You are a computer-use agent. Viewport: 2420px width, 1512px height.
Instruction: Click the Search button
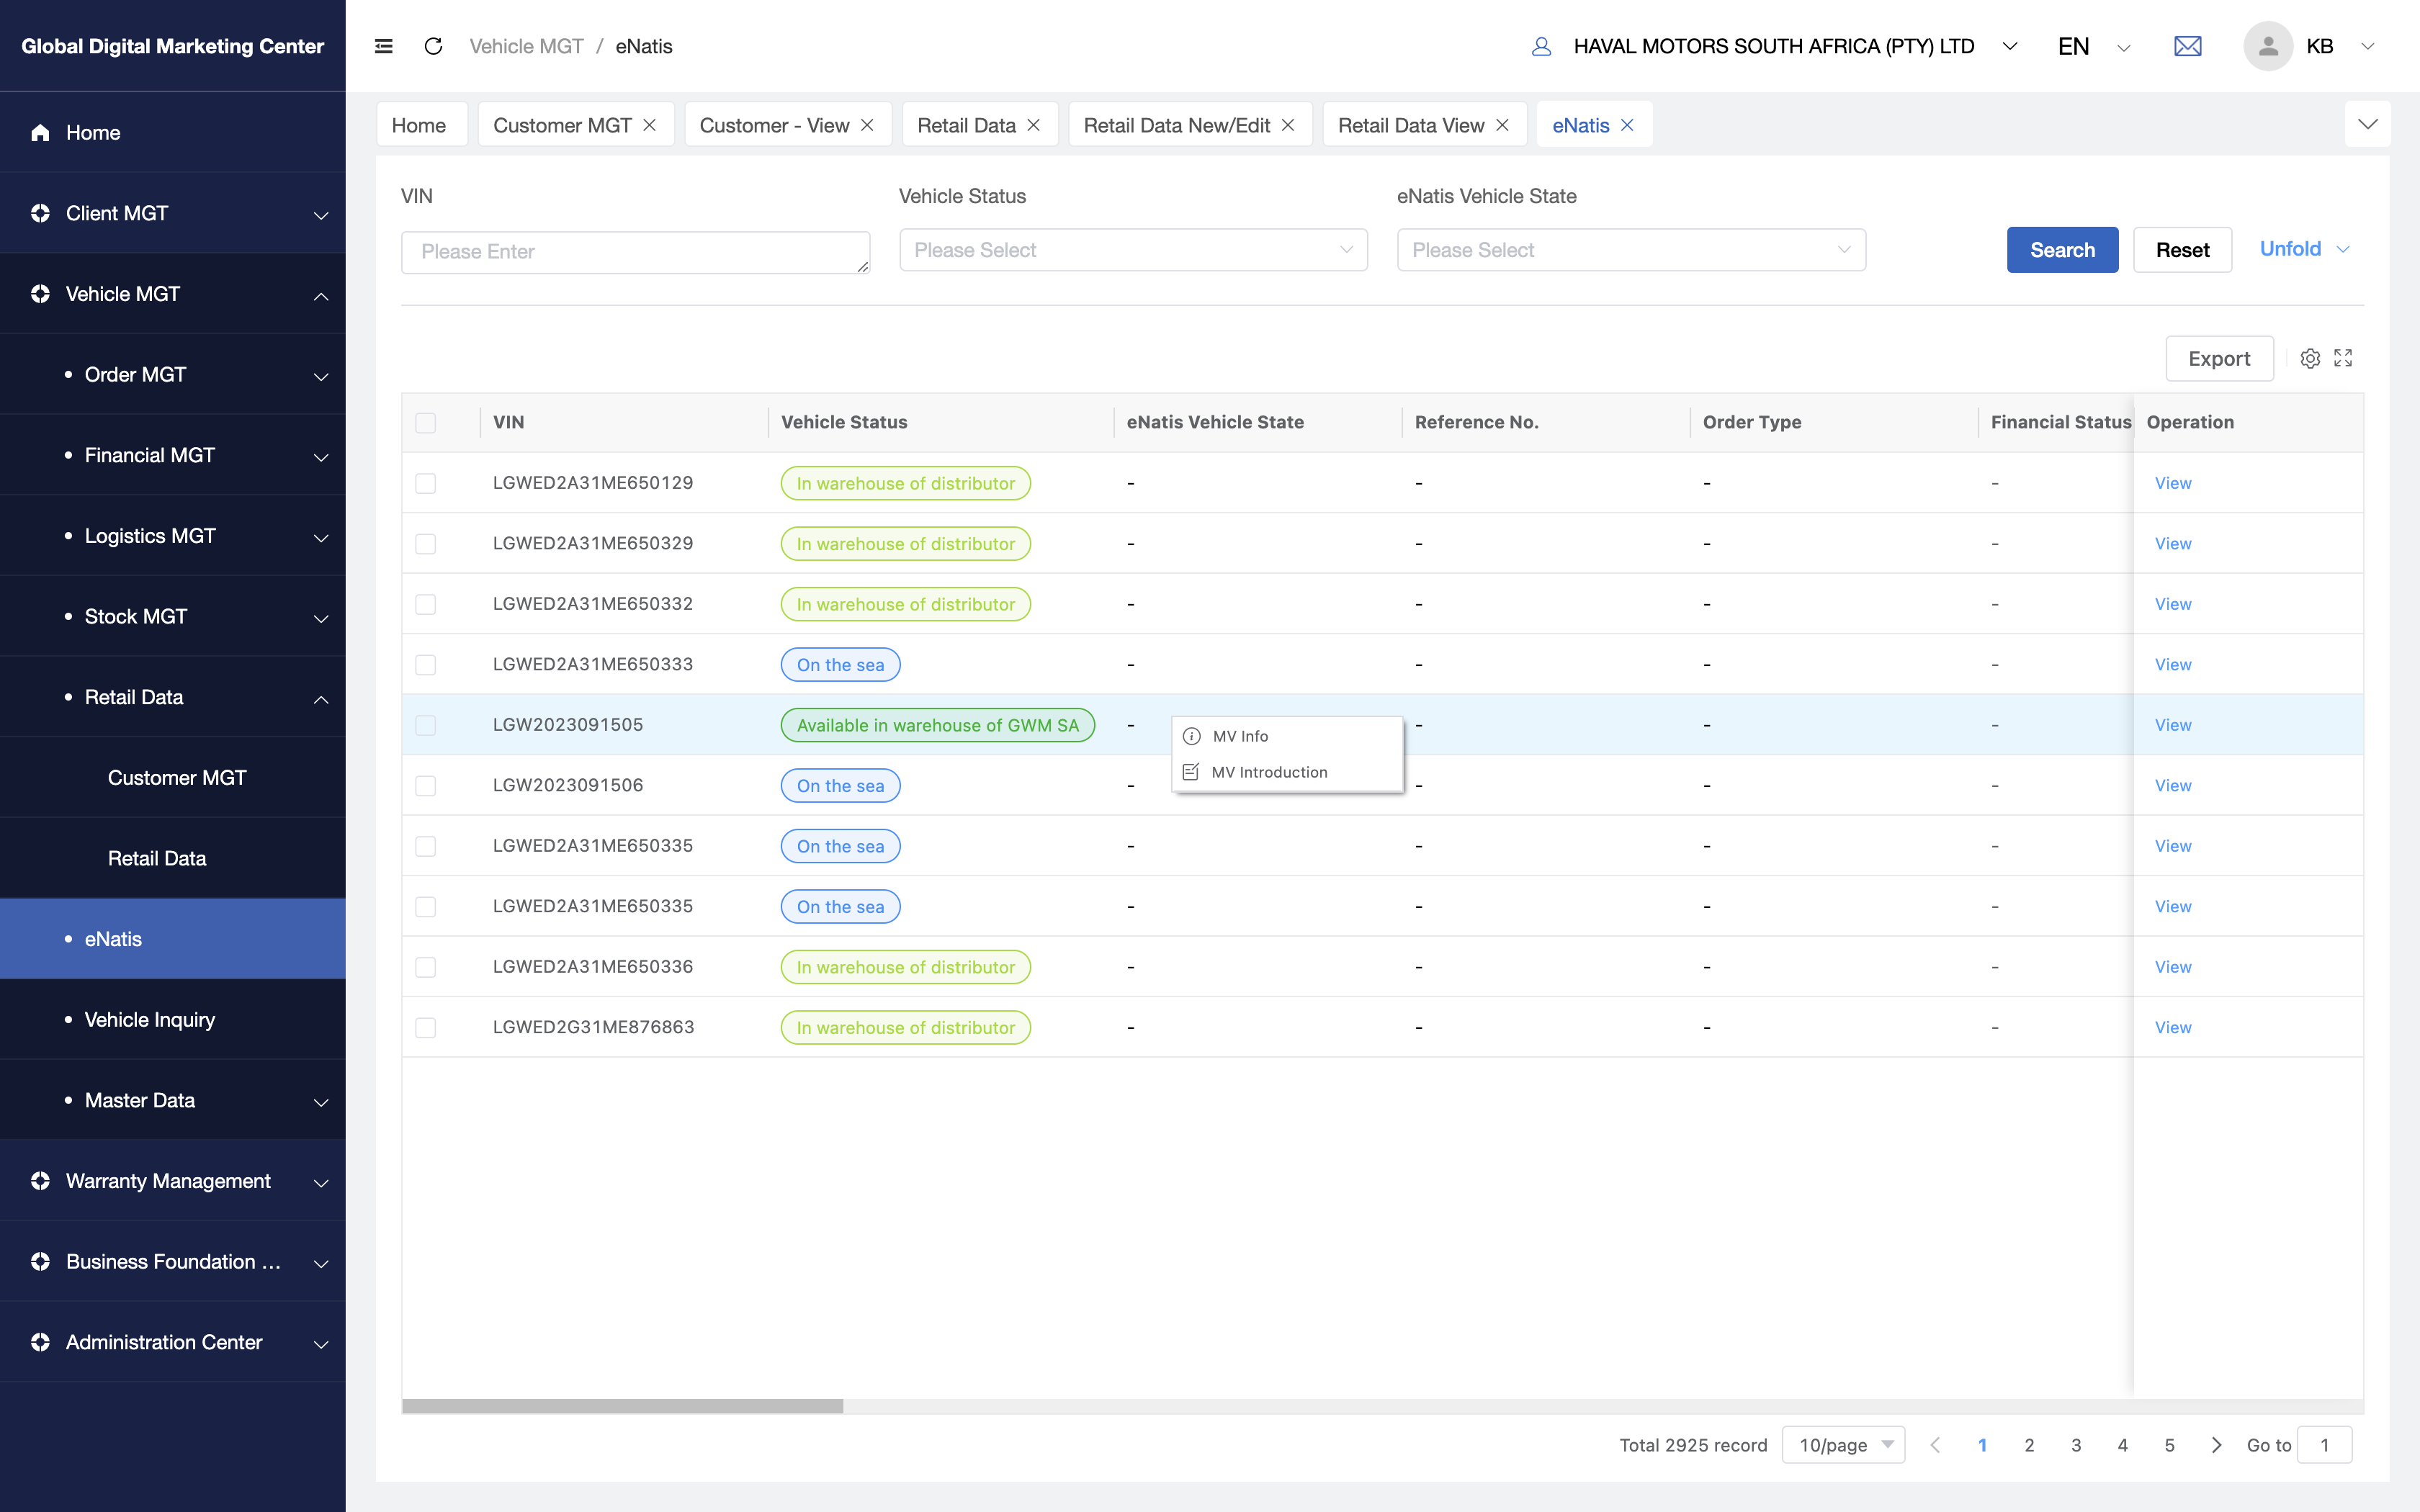[x=2062, y=250]
